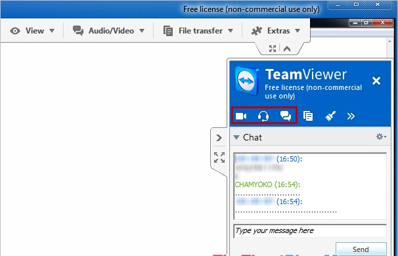The image size is (398, 256).
Task: Expand the File transfer dropdown arrow
Action: pyautogui.click(x=231, y=31)
